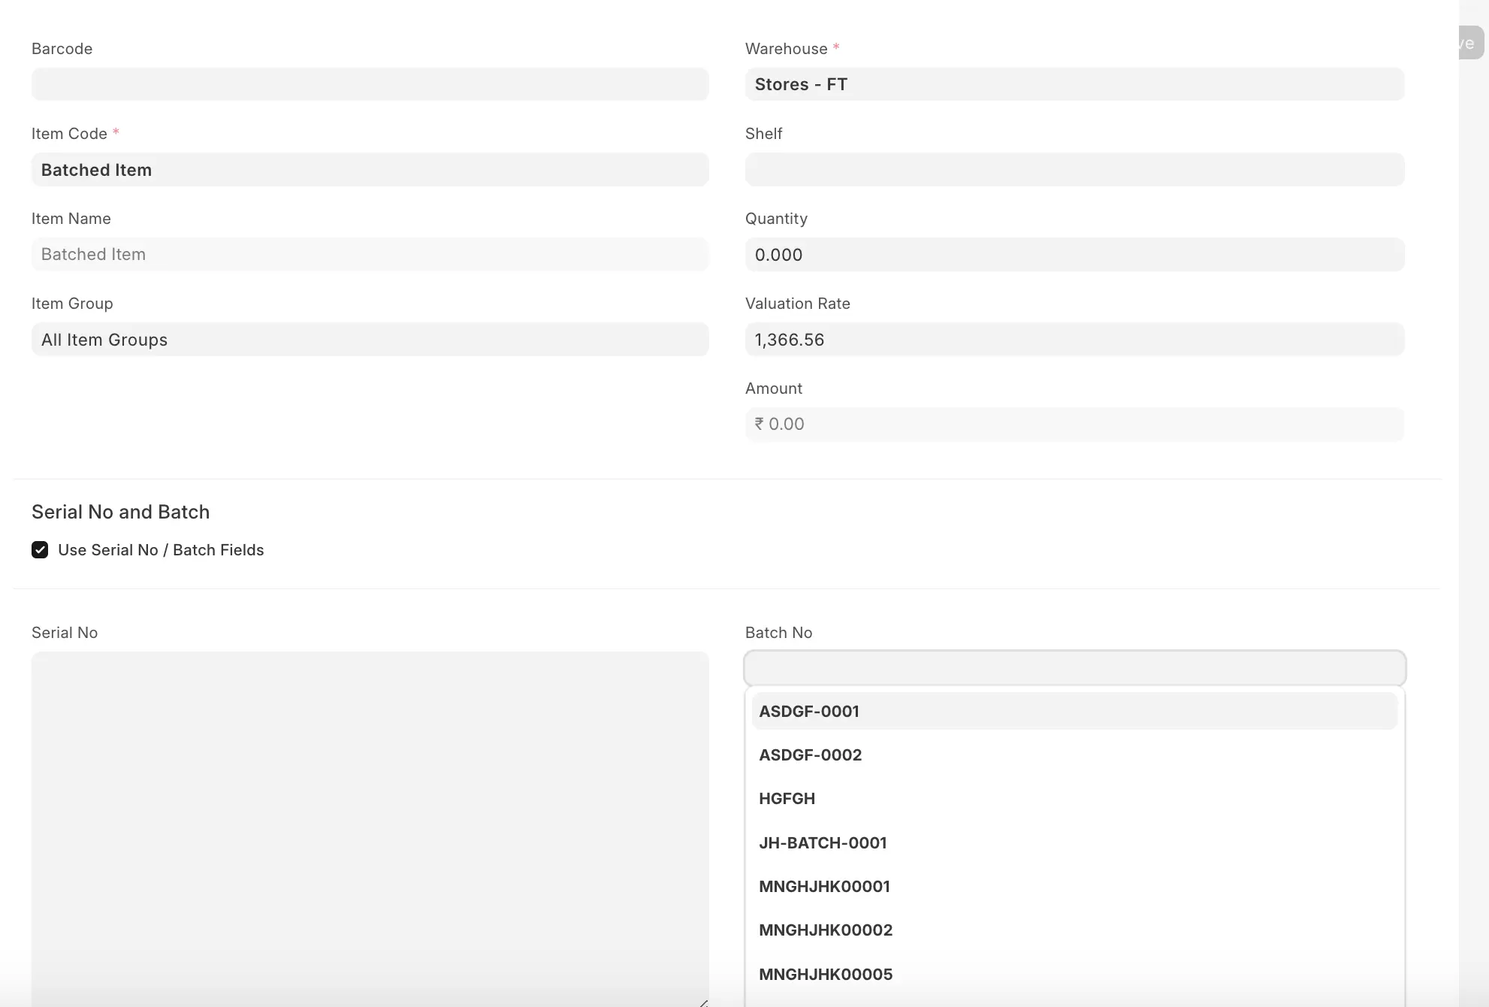Click the read-only Item Name value
This screenshot has width=1489, height=1007.
tap(370, 255)
